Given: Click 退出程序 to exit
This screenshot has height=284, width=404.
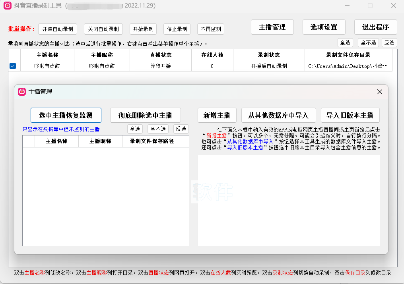Looking at the screenshot, I should click(375, 27).
